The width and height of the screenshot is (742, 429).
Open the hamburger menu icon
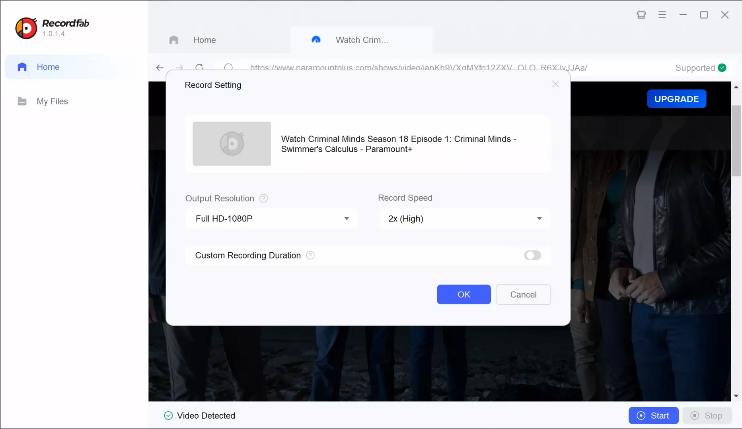point(662,15)
